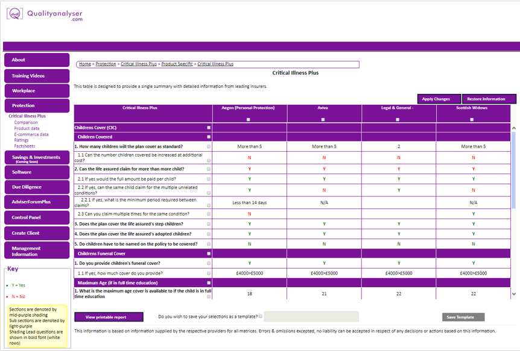Click Restore Information button
Viewport: 520px width, 351px height.
pyautogui.click(x=489, y=99)
